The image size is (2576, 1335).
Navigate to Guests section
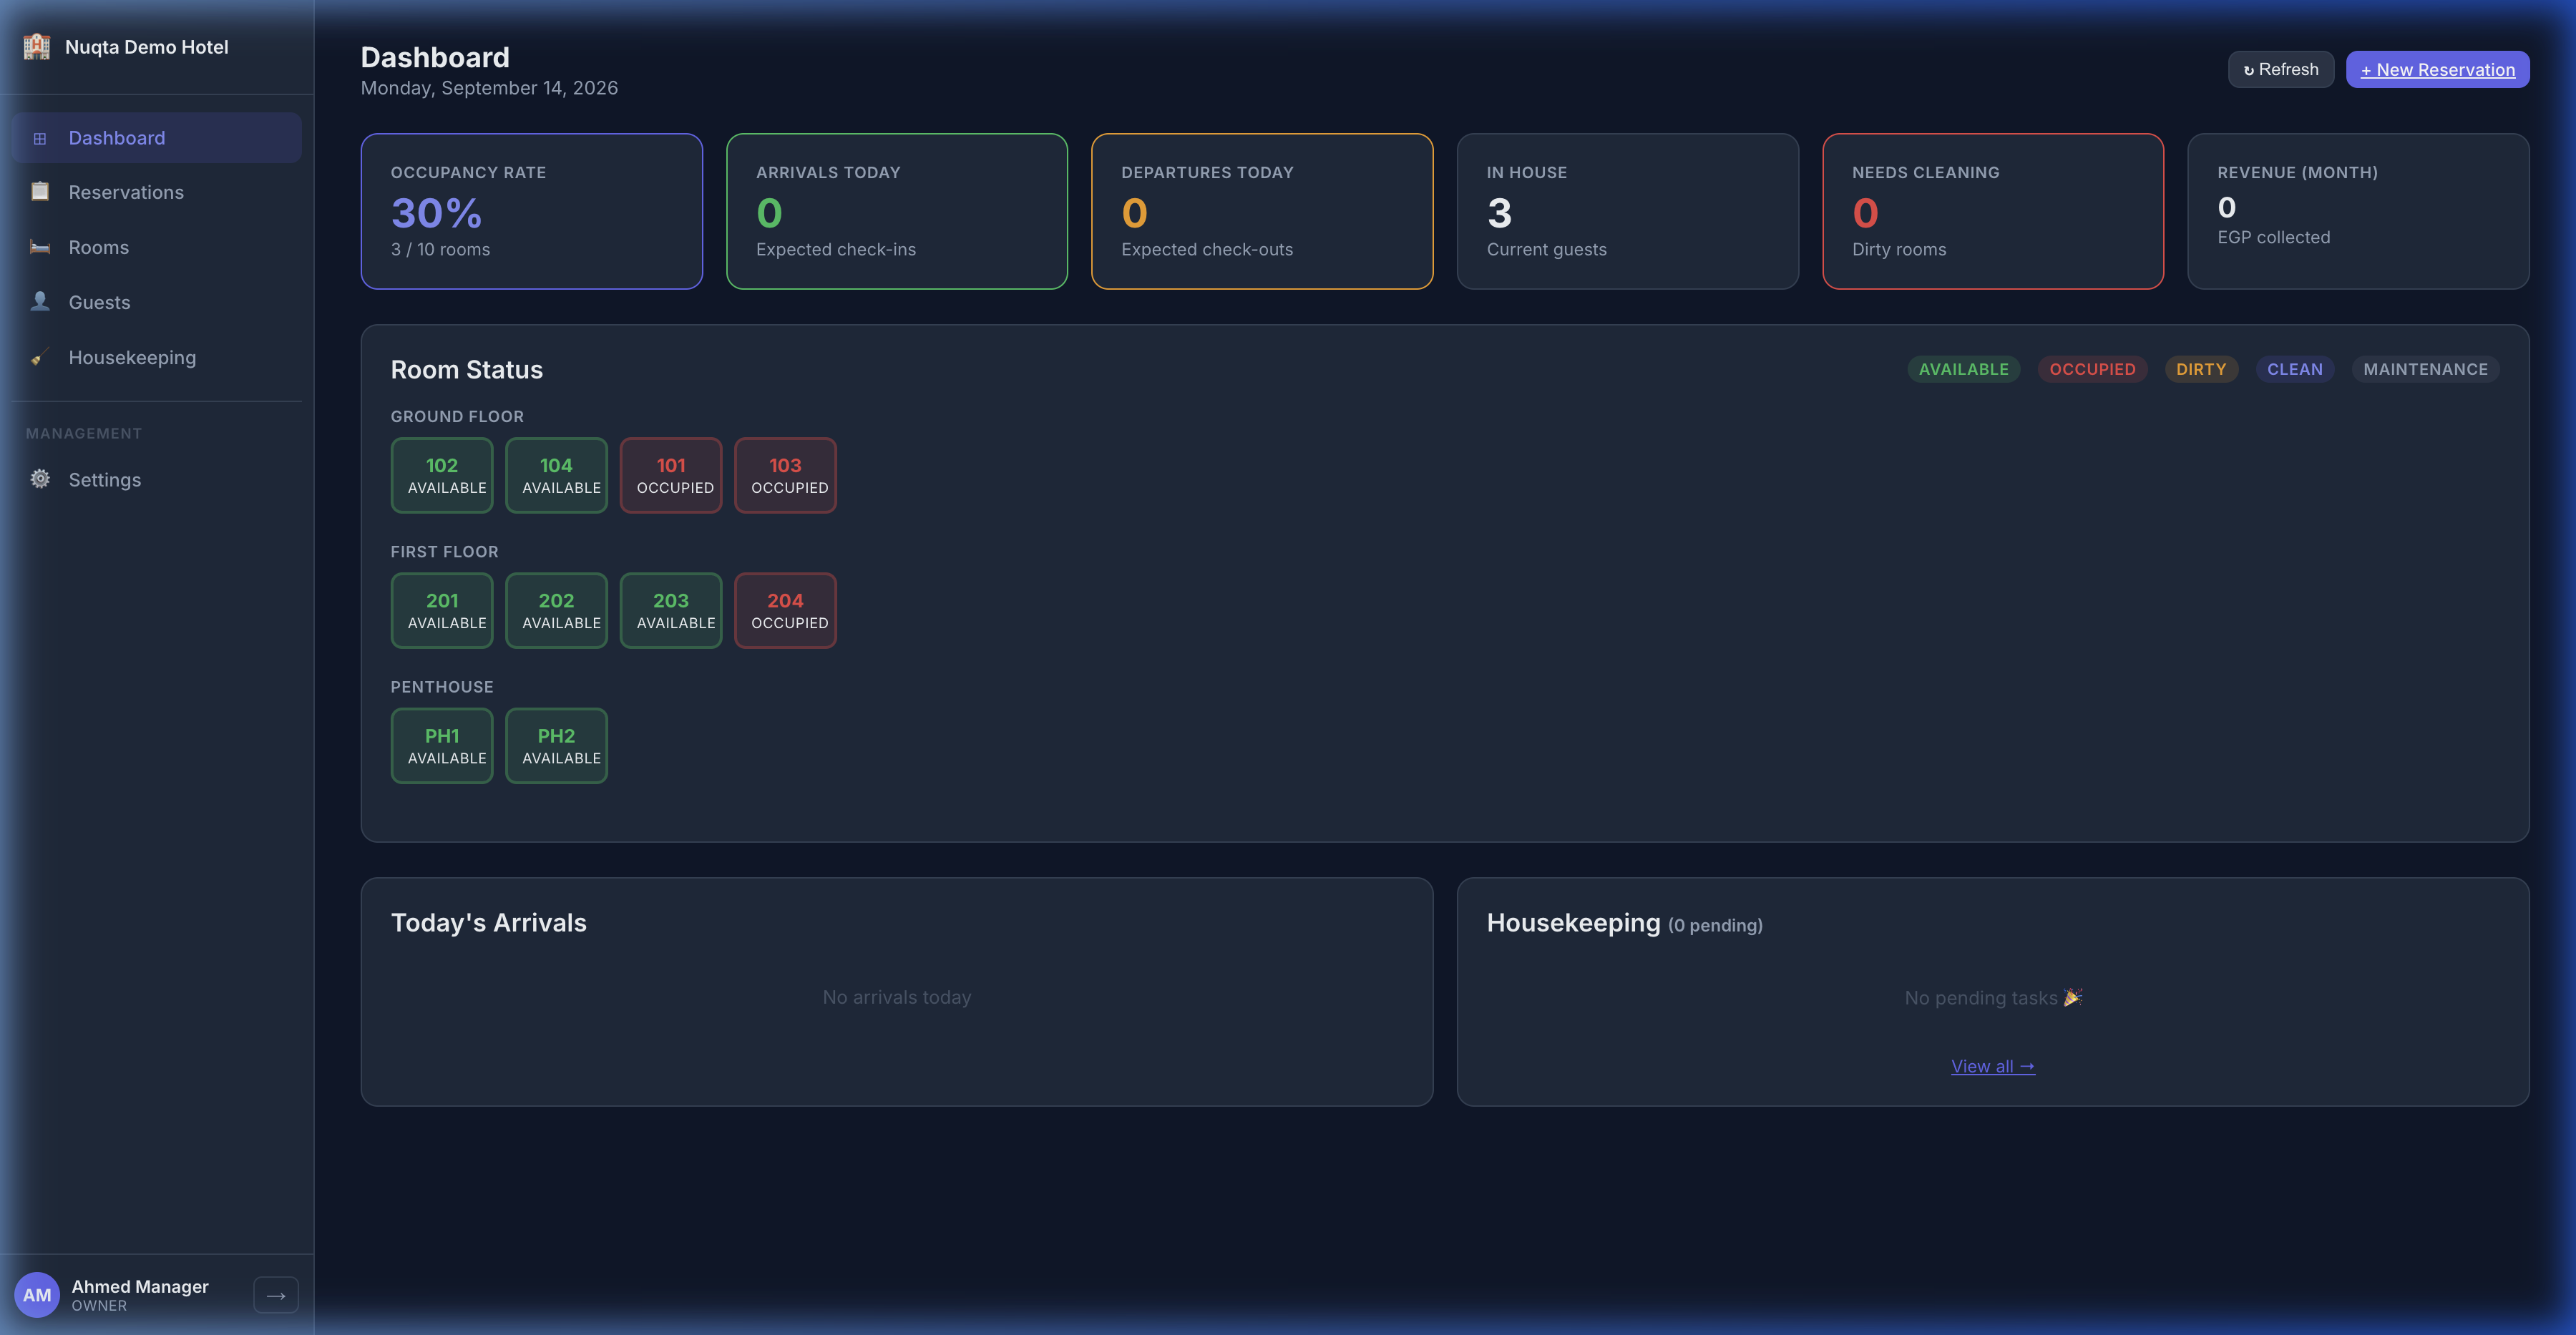click(157, 302)
